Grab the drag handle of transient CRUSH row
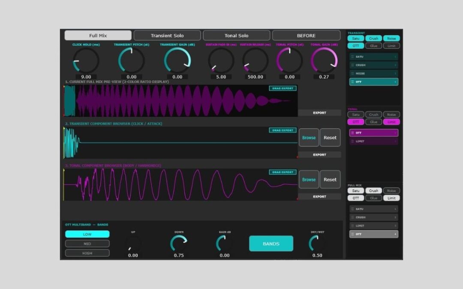The image size is (463, 289). coord(352,65)
